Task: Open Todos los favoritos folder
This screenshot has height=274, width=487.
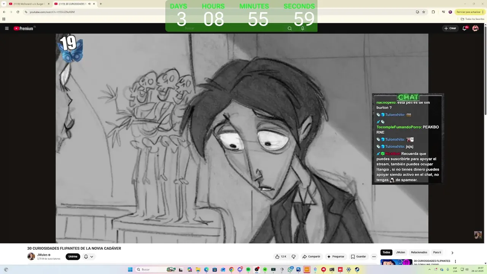Action: coord(473,19)
